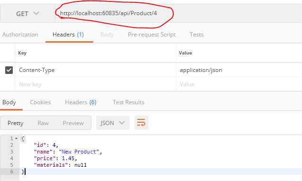Image resolution: width=302 pixels, height=181 pixels.
Task: Open the response Cookies tab
Action: pos(40,102)
